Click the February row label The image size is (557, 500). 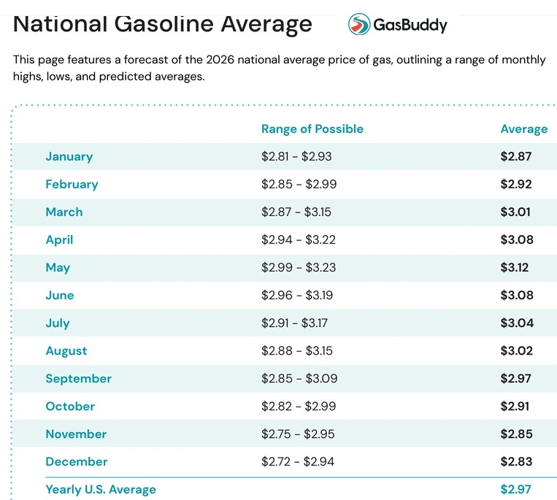(72, 185)
